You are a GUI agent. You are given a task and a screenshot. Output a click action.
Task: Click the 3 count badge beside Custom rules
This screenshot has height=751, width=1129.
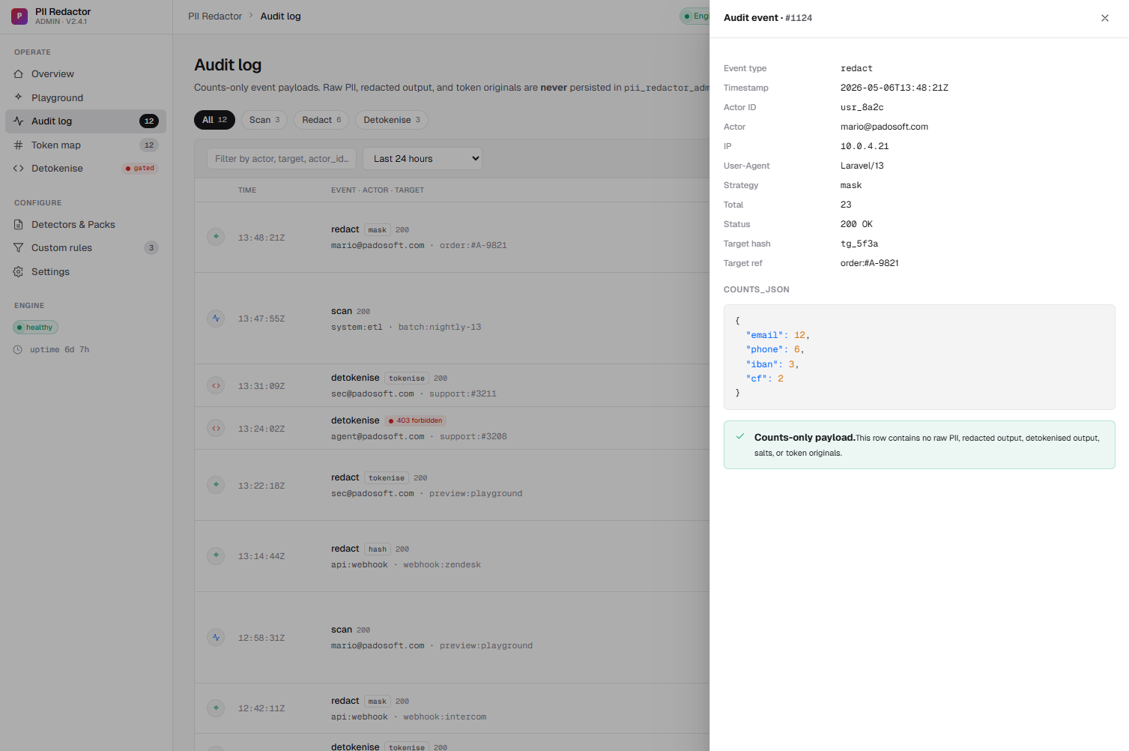(x=151, y=248)
